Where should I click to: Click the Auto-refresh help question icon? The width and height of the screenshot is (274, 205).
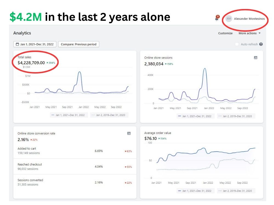click(261, 44)
